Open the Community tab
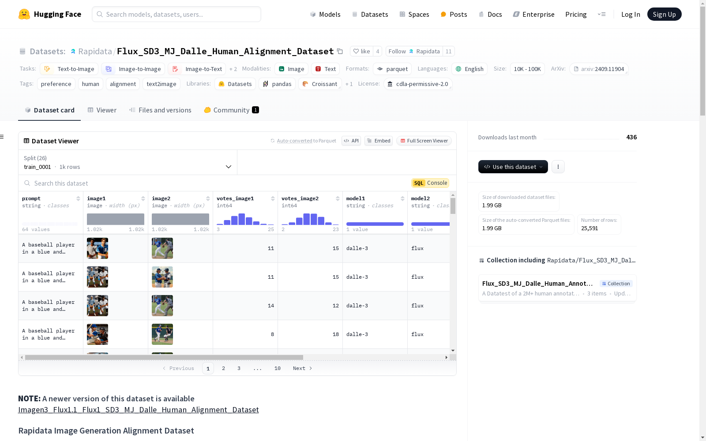Viewport: 706px width, 441px height. [231, 110]
